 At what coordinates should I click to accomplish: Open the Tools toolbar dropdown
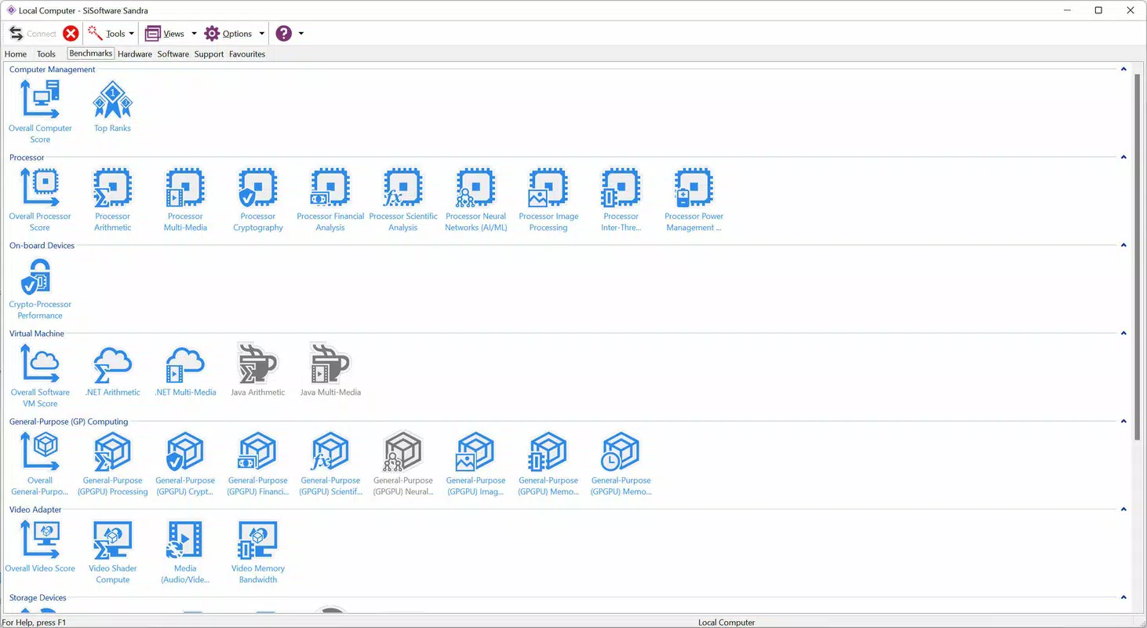pyautogui.click(x=111, y=33)
